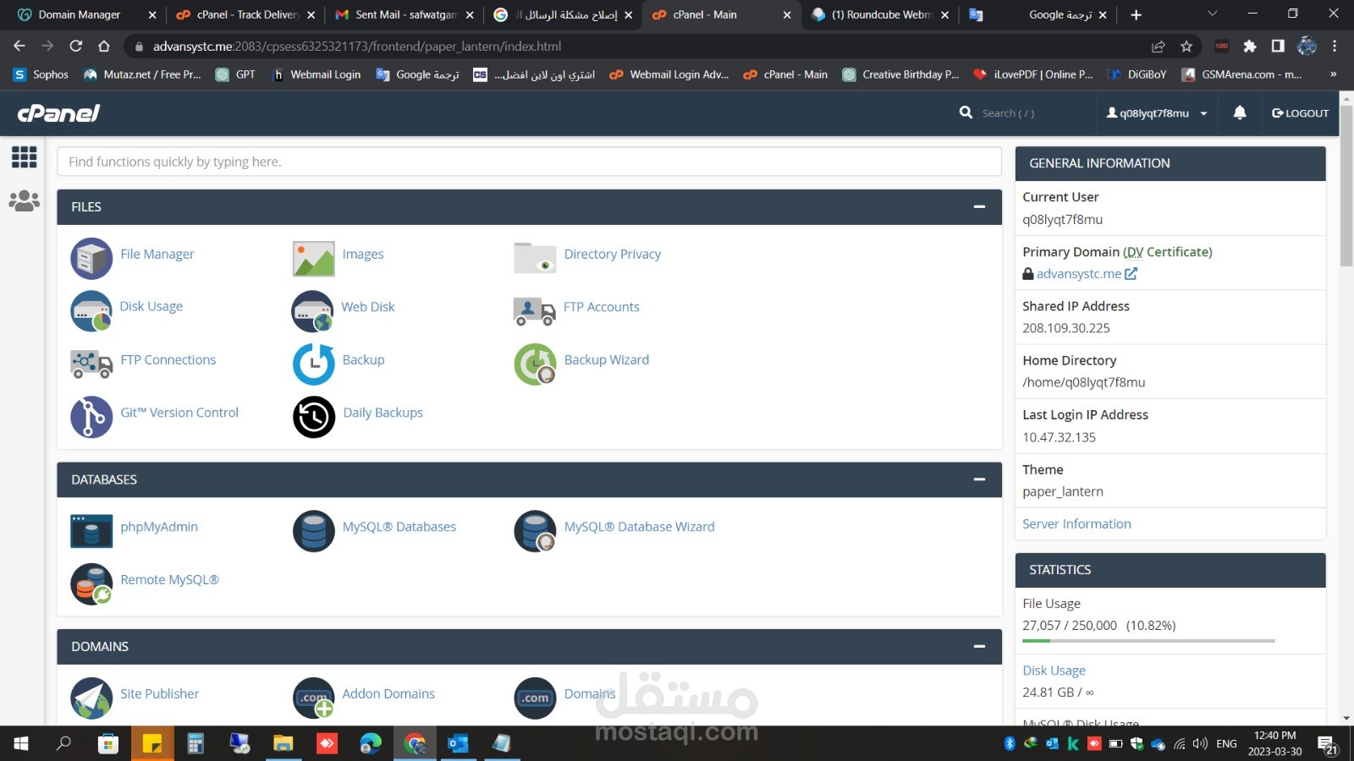Open the MySQL Database Wizard icon
The width and height of the screenshot is (1354, 761).
click(x=535, y=530)
